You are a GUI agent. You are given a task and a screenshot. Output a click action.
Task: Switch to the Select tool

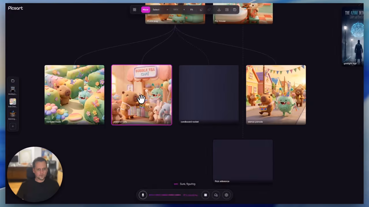156,10
